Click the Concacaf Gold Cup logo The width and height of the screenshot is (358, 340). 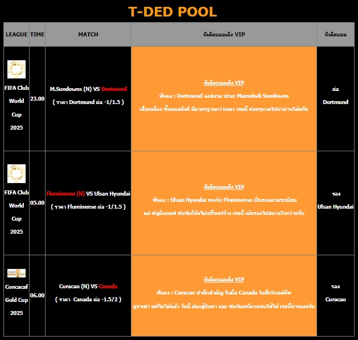pyautogui.click(x=17, y=273)
